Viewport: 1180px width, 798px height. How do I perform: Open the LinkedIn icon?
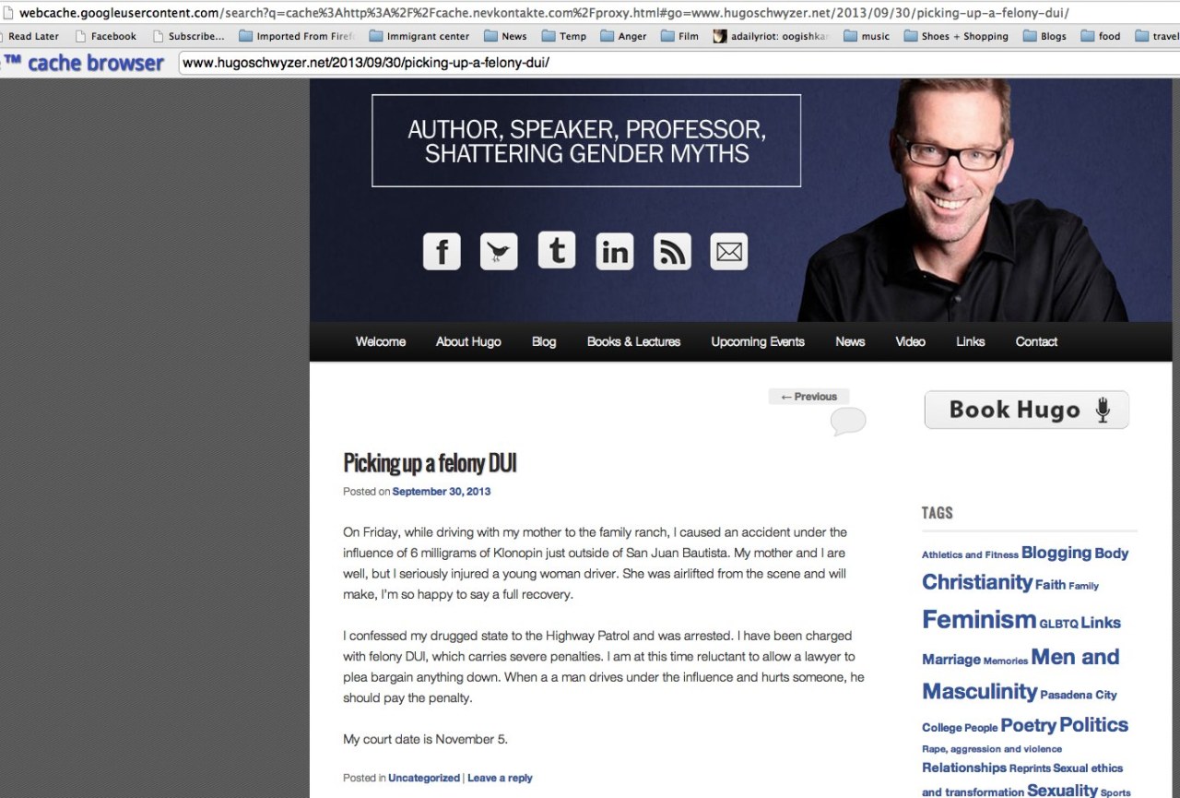615,251
